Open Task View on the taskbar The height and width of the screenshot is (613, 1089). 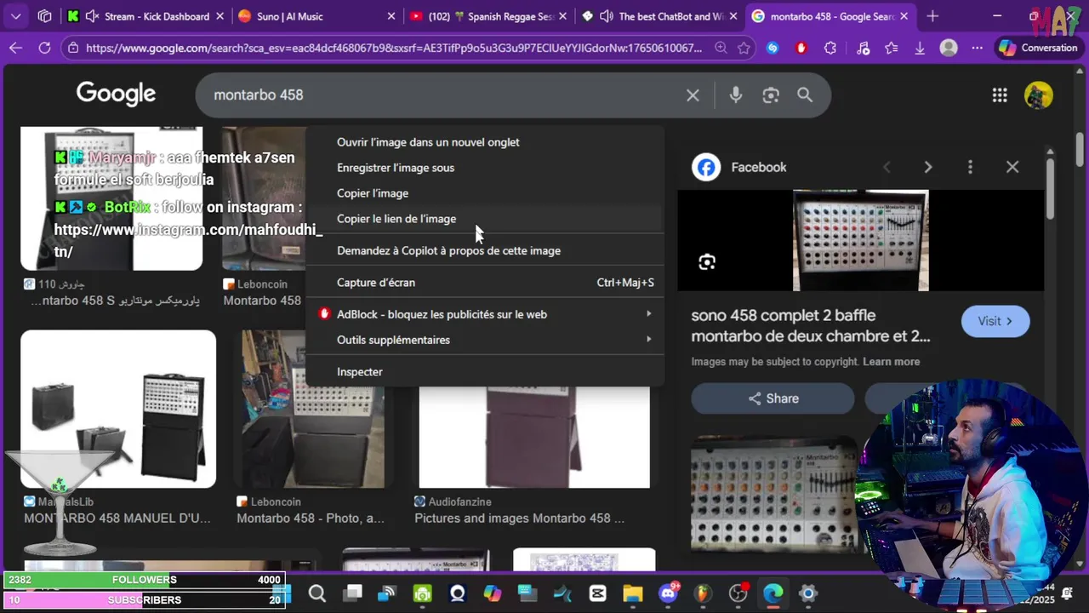(x=352, y=593)
